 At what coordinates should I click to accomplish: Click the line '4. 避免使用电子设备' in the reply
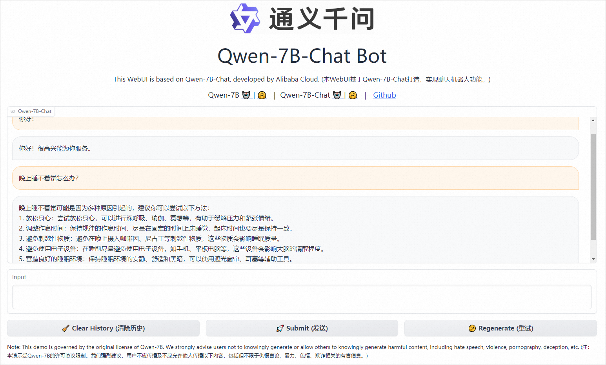coord(173,249)
